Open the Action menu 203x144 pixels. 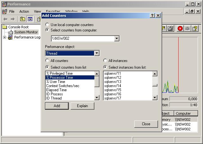pos(24,11)
